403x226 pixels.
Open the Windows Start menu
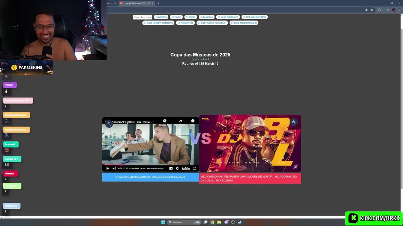[x=163, y=222]
